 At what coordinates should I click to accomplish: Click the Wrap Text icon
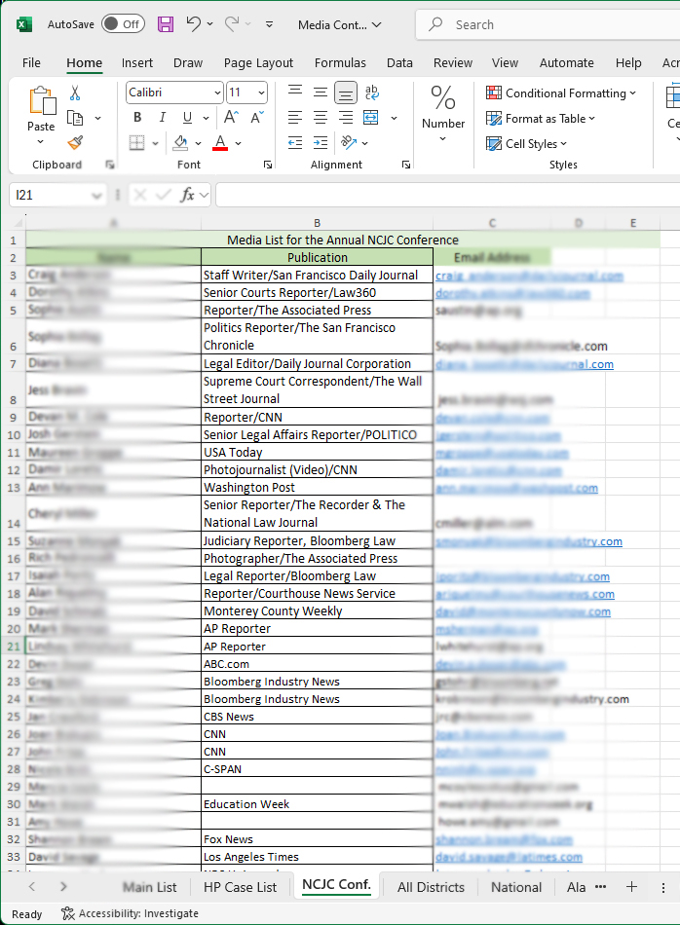[371, 93]
